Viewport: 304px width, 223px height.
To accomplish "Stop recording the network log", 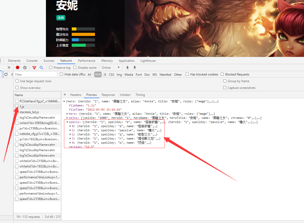I will [x=18, y=67].
